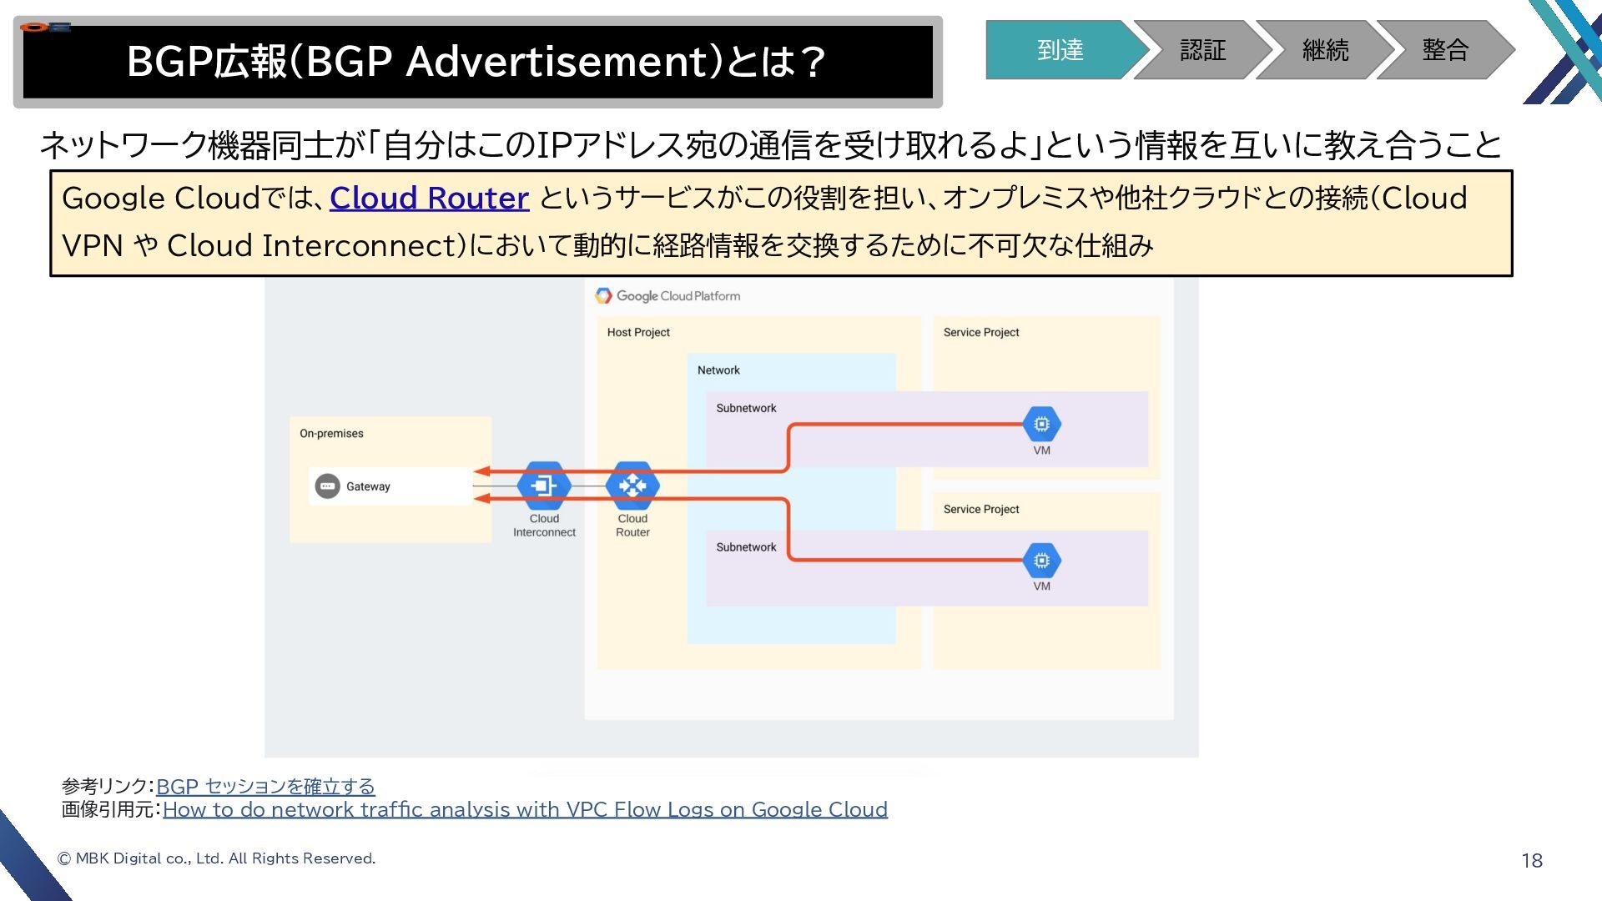Image resolution: width=1602 pixels, height=901 pixels.
Task: Open the BGP セッションを確立する link
Action: coord(265,786)
